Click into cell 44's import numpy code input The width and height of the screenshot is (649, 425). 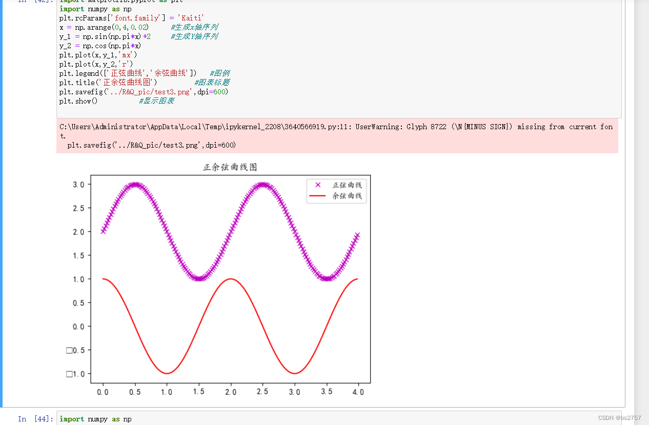338,418
